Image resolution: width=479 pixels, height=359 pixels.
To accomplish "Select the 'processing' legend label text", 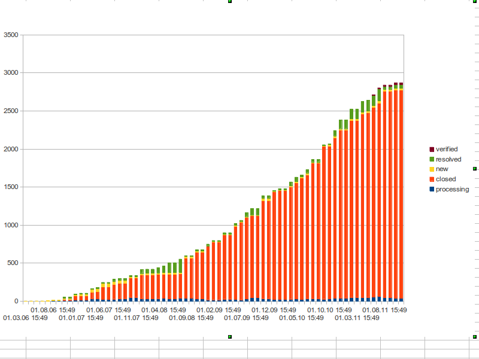I will [452, 189].
